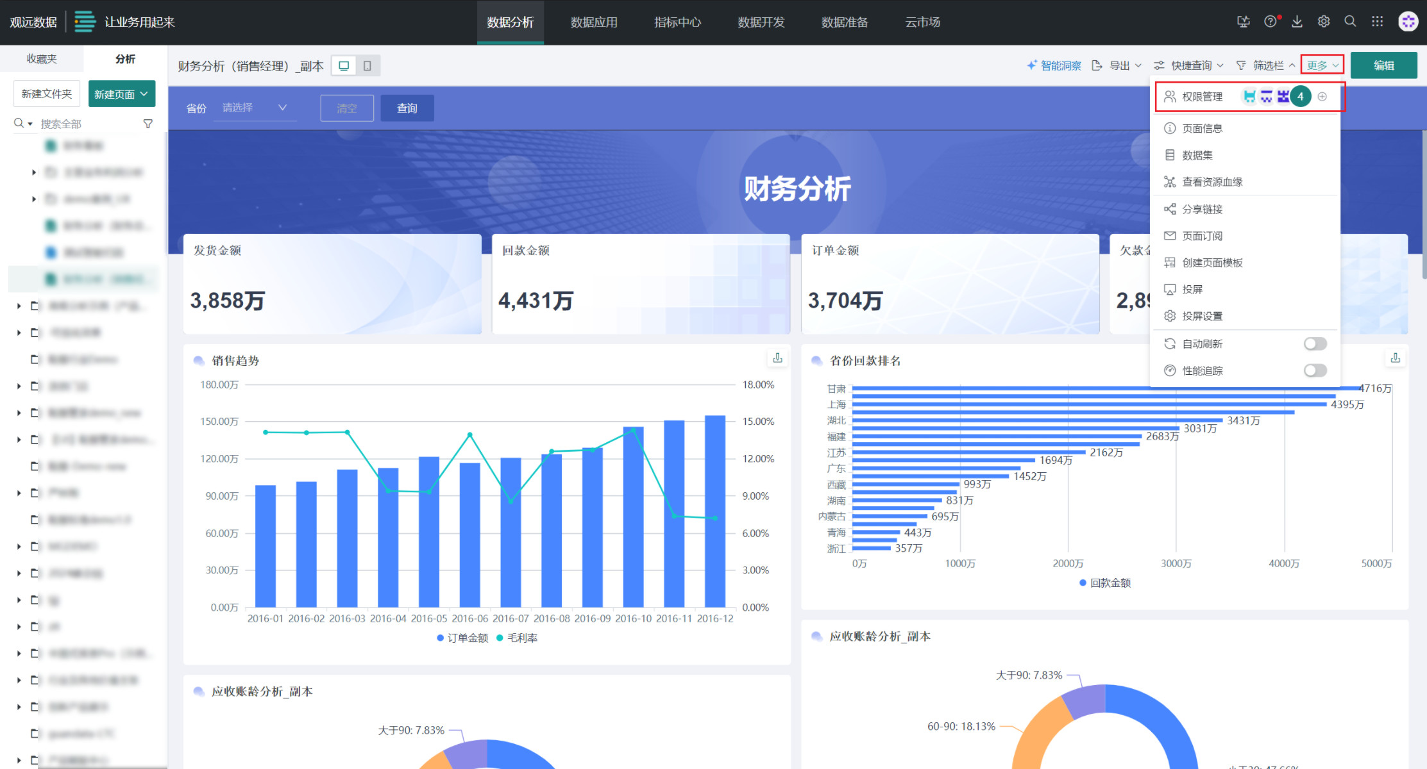Click the filter funnel in sidebar search
The image size is (1427, 769).
(x=148, y=124)
